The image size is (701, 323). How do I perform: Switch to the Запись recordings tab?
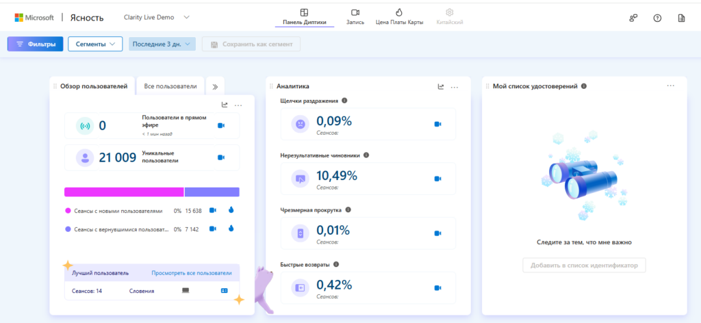click(355, 17)
